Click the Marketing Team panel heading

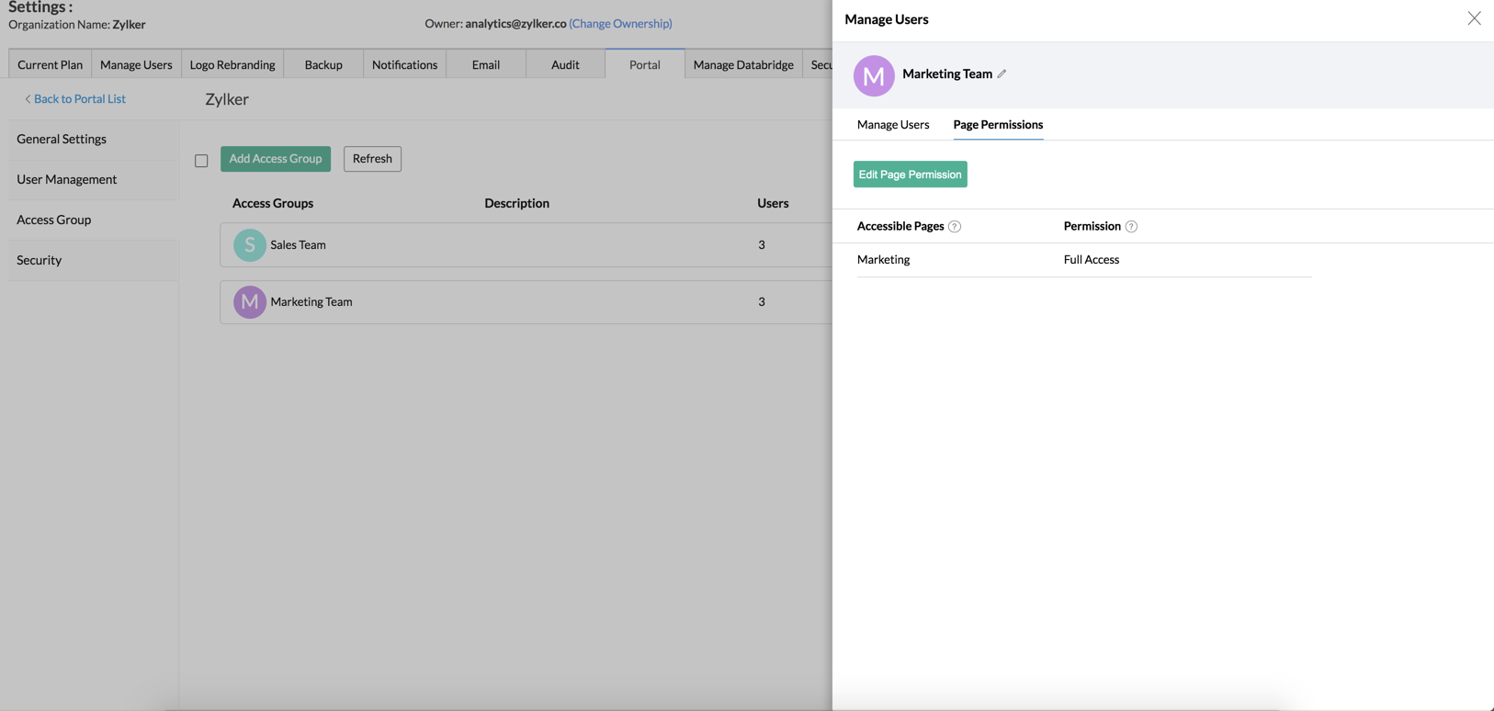[x=947, y=74]
